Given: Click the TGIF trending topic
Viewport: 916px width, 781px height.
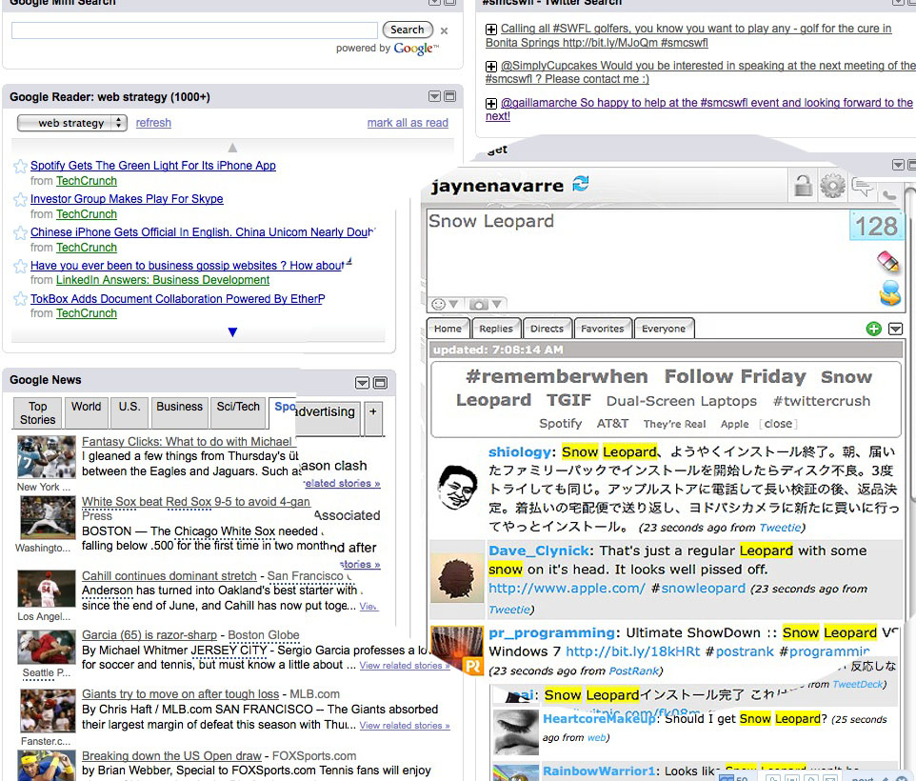Looking at the screenshot, I should click(568, 400).
